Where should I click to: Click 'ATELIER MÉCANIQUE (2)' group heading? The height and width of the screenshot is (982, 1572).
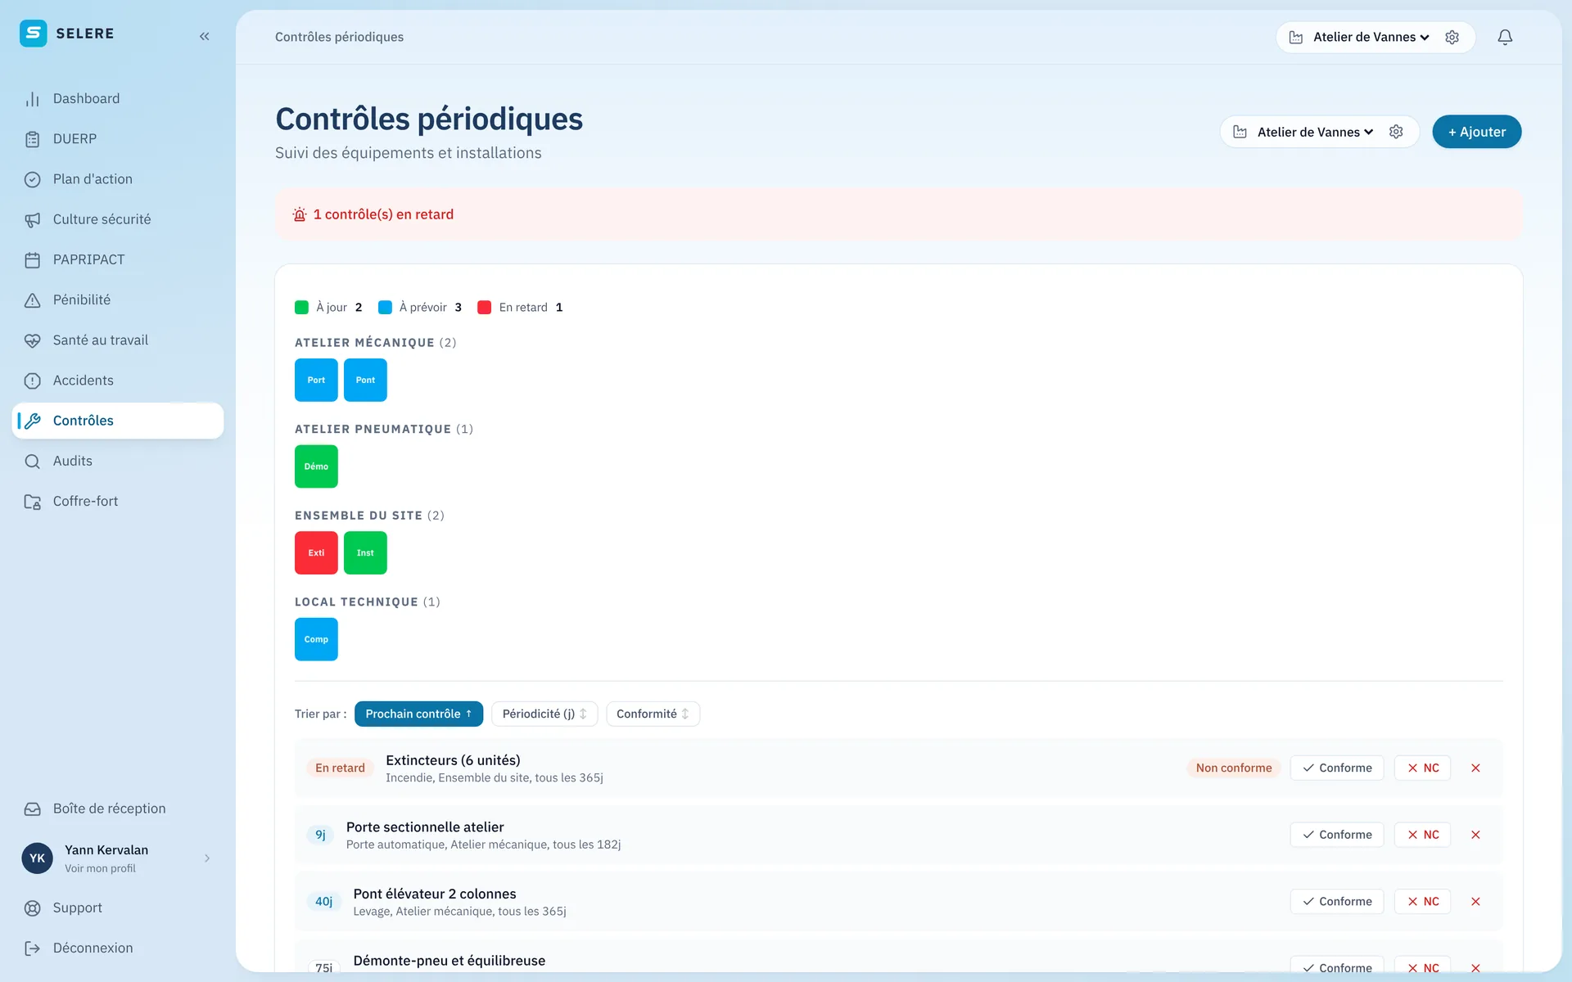(x=375, y=342)
